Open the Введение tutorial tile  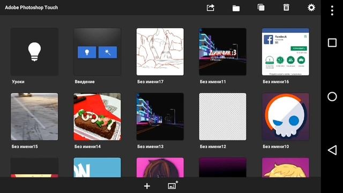pos(97,51)
